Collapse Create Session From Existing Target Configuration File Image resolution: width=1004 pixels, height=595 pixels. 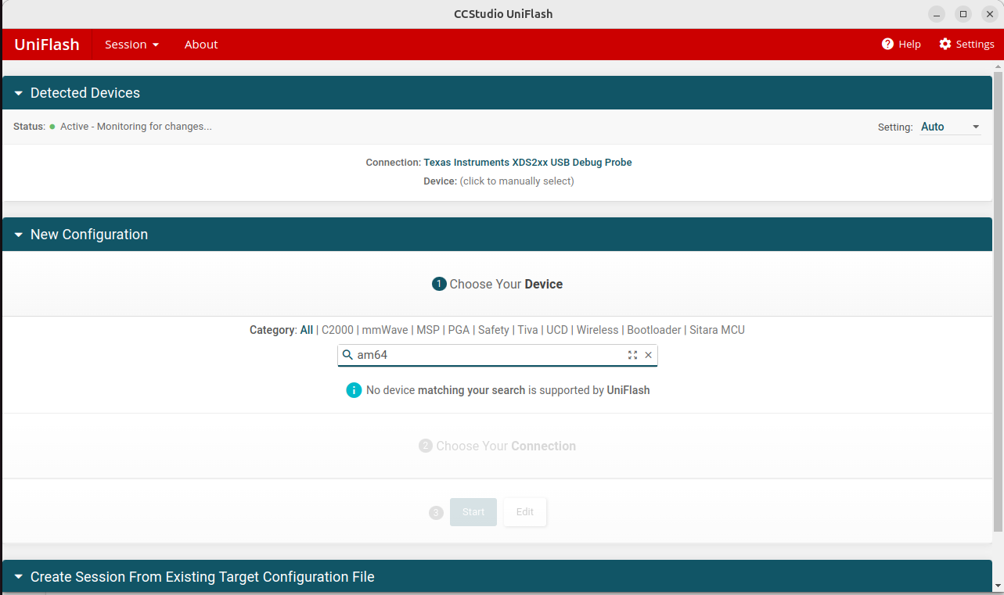pyautogui.click(x=19, y=577)
